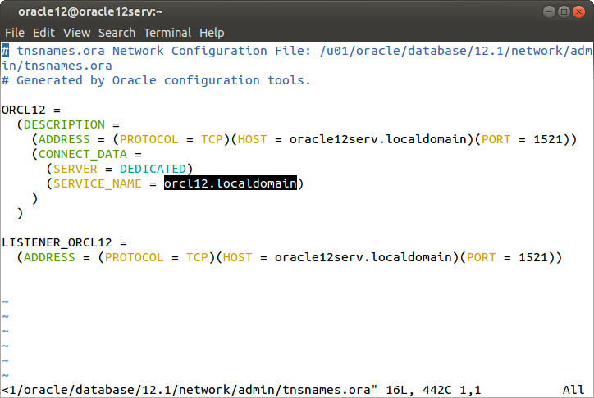Click the file path in vim status line
Screen dimensions: 594x398
[190, 390]
